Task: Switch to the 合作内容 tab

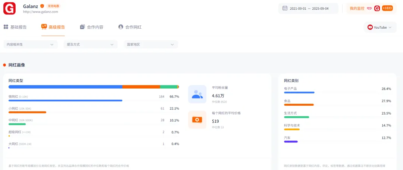Action: point(91,27)
